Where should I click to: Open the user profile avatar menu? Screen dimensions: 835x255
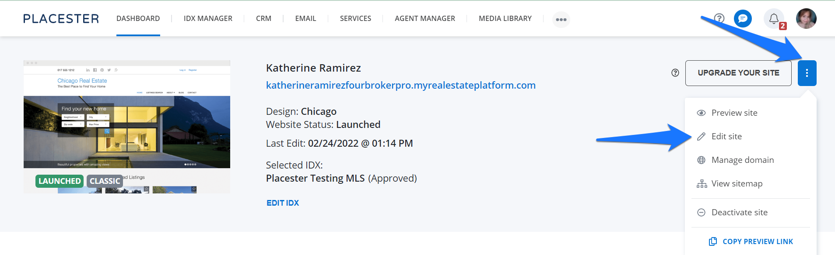(x=806, y=19)
